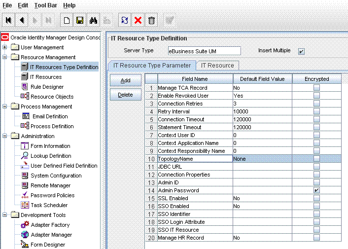348x249 pixels.
Task: Click the Default Field Value column header
Action: tap(262, 79)
